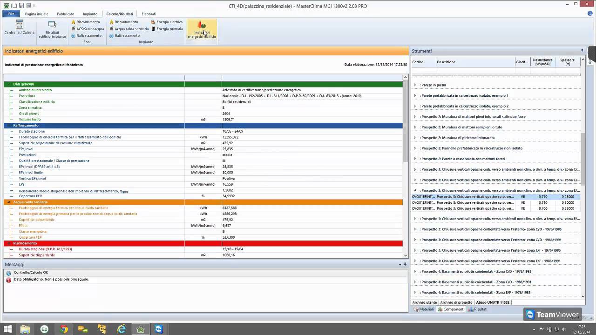596x335 pixels.
Task: Switch to Materiali bottom tab
Action: point(424,309)
